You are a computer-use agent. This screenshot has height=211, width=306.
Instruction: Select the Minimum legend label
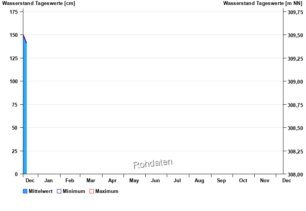(74, 191)
